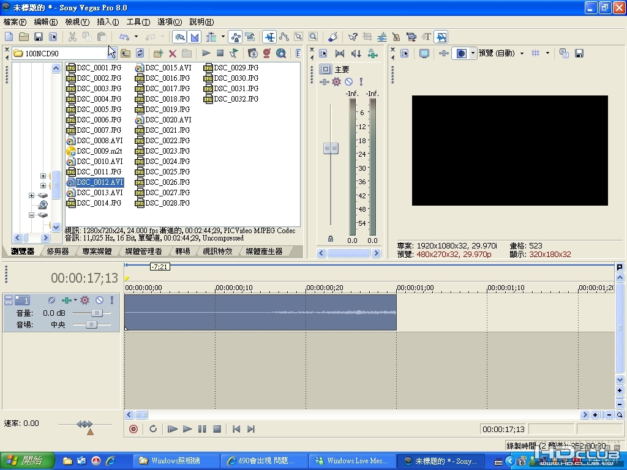Start media preview in the explorer toolbar
627x470 pixels.
[x=206, y=53]
